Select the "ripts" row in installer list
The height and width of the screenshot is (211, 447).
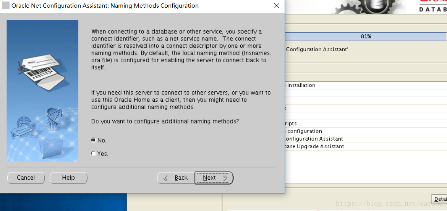coord(366,123)
